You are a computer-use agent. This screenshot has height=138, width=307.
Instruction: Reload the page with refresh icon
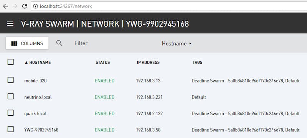point(25,6)
